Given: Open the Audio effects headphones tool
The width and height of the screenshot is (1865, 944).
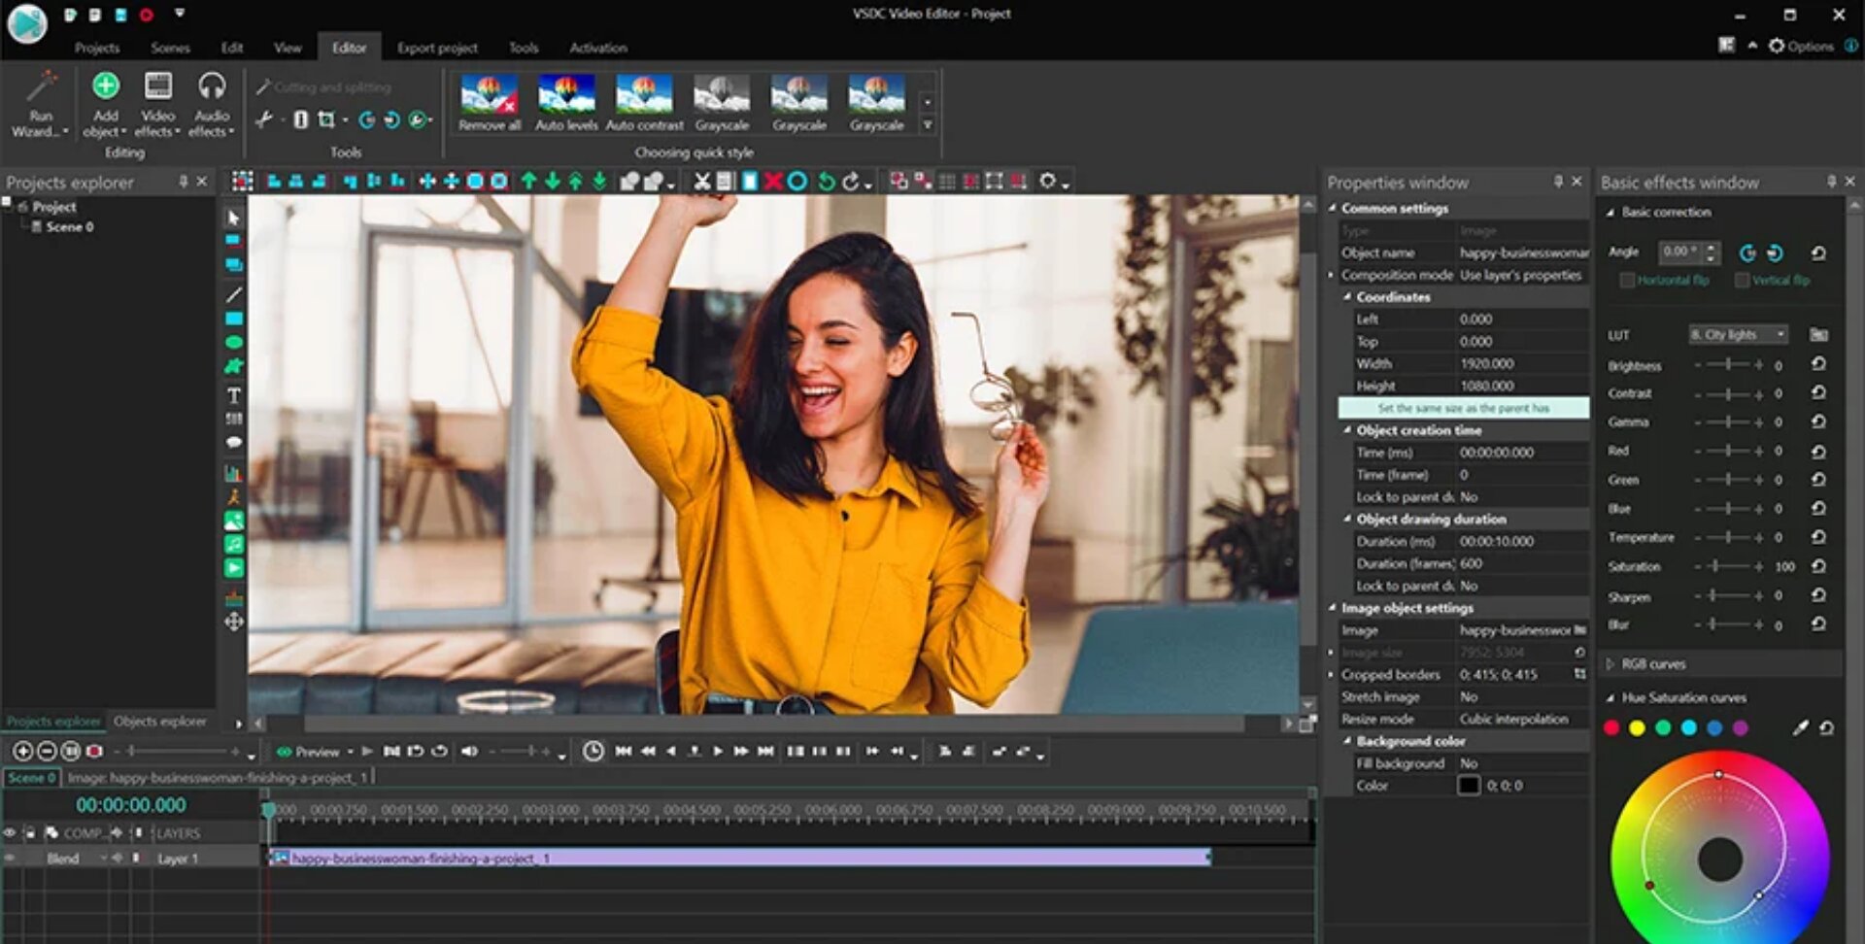Looking at the screenshot, I should (211, 86).
